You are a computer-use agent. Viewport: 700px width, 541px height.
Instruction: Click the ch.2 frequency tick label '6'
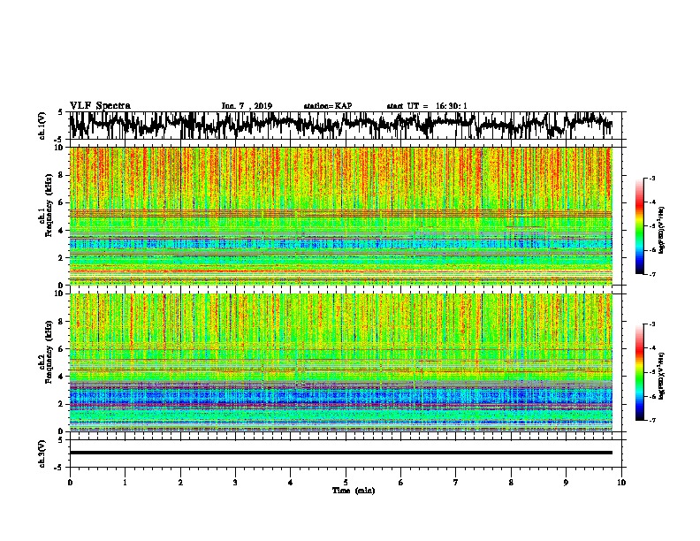62,349
